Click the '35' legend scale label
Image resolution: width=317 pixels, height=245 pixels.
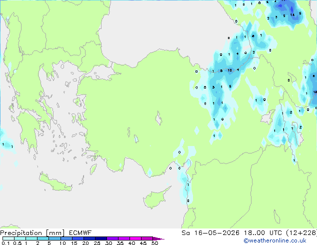click(x=120, y=243)
